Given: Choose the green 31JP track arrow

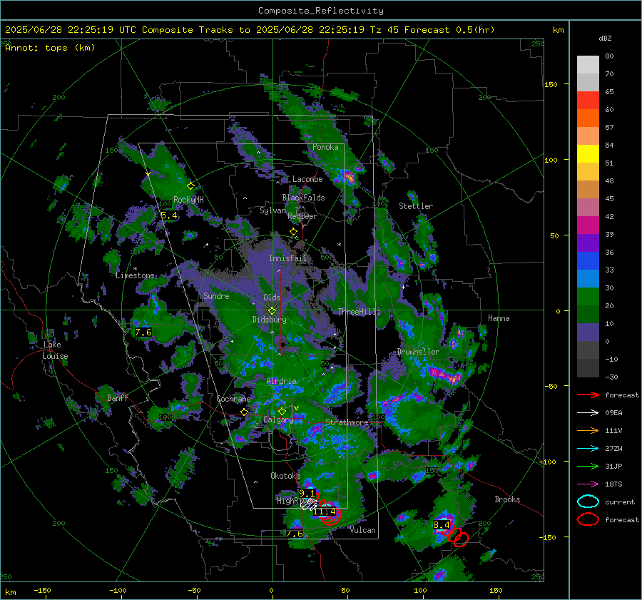Looking at the screenshot, I should pos(588,466).
